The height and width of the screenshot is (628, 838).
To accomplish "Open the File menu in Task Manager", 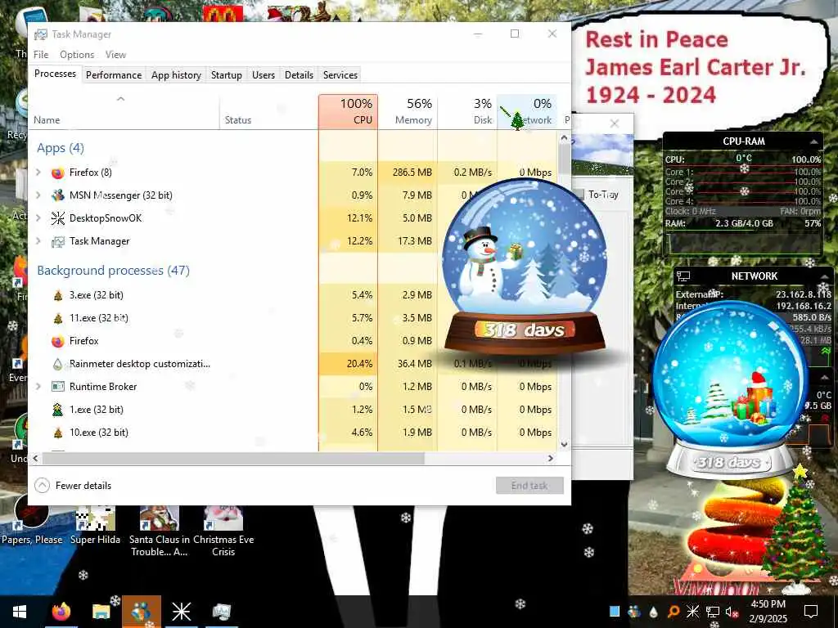I will [x=41, y=55].
